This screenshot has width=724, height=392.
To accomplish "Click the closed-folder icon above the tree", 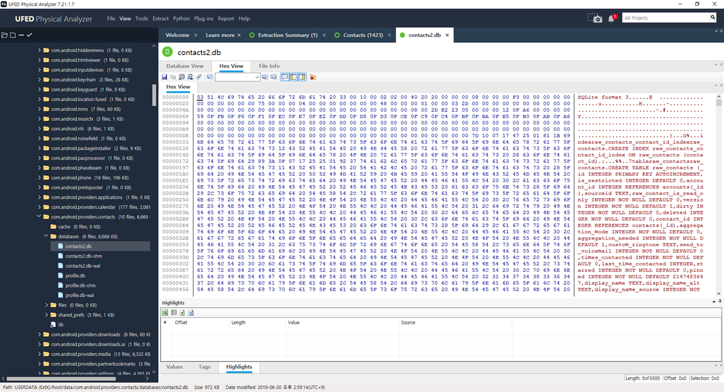I will [x=13, y=35].
